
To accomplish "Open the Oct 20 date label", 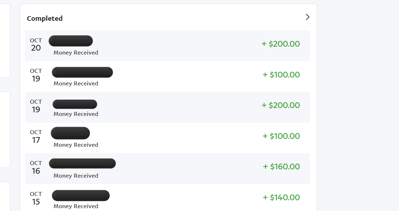I will click(36, 44).
